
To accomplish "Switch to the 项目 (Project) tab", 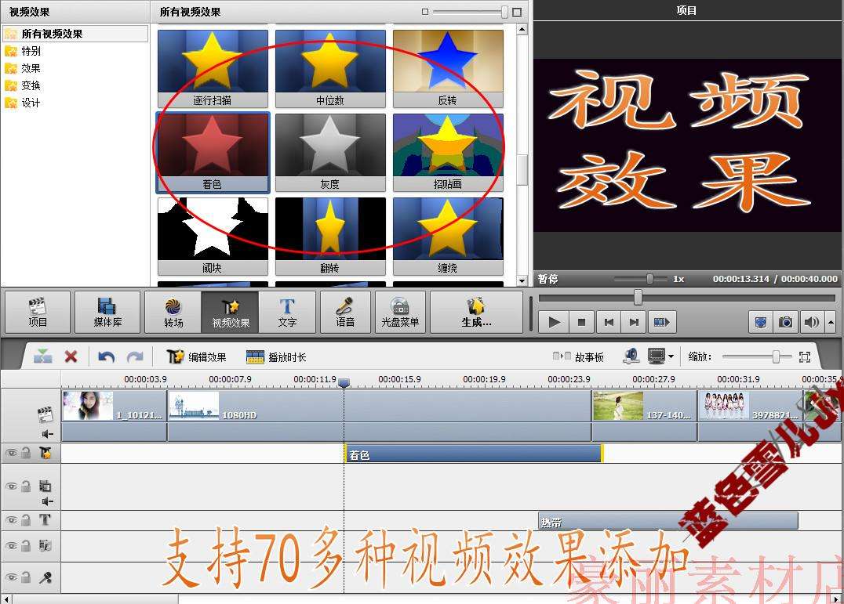I will (37, 311).
